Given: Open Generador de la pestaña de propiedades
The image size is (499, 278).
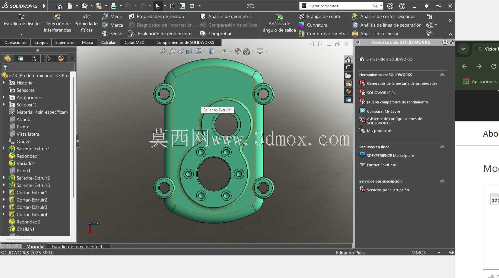Looking at the screenshot, I should [402, 83].
